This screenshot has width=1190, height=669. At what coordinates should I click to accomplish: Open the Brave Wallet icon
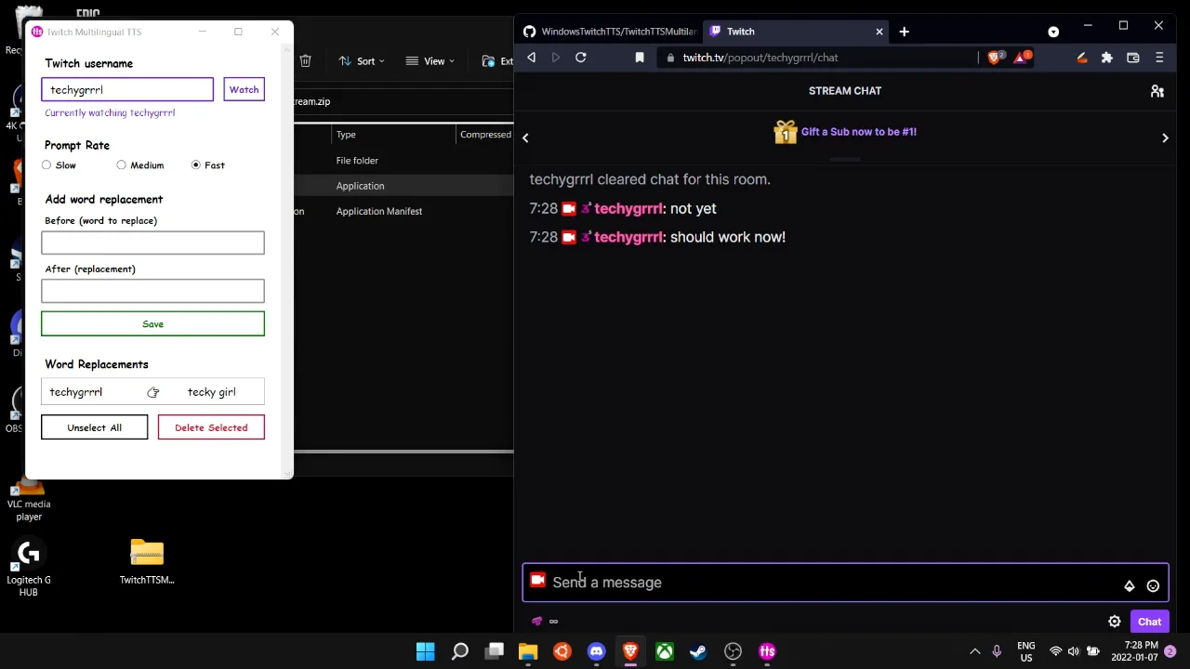tap(1132, 58)
